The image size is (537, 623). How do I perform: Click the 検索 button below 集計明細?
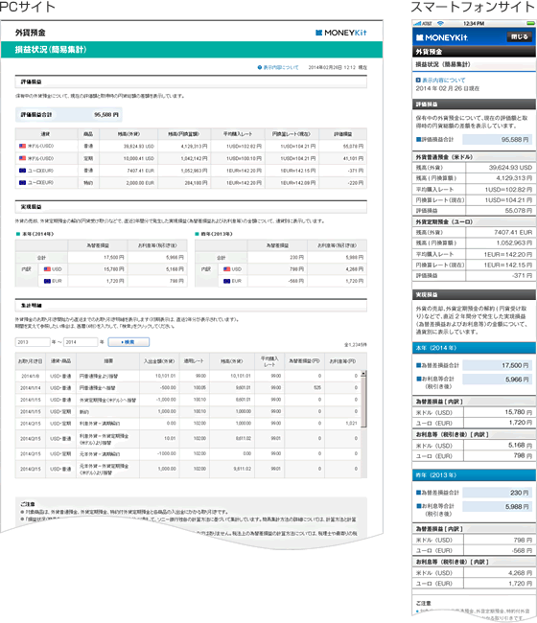[x=128, y=342]
